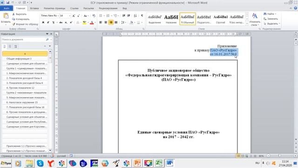Justify the text
298x168 pixels.
click(x=116, y=22)
